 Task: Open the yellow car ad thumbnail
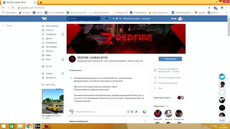click(53, 101)
